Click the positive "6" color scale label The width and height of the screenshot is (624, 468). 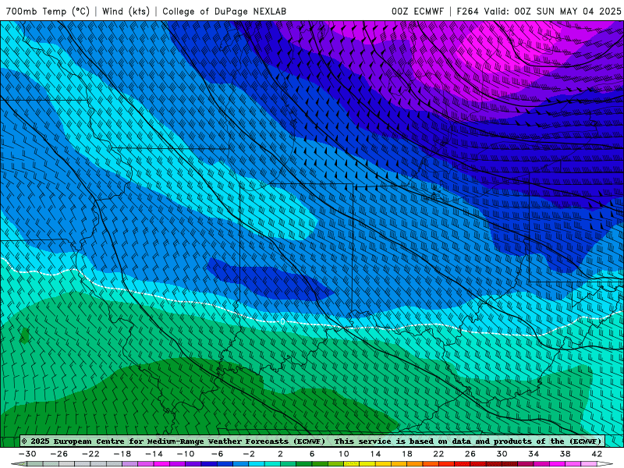coord(312,454)
